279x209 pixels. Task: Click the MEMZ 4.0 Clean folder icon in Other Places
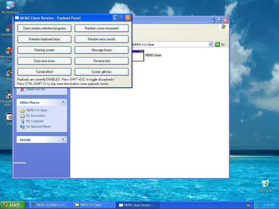click(x=22, y=110)
